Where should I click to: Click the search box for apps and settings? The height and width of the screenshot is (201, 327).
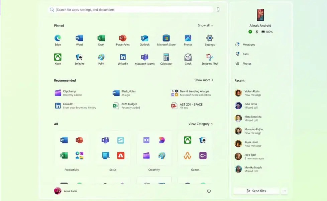click(131, 10)
